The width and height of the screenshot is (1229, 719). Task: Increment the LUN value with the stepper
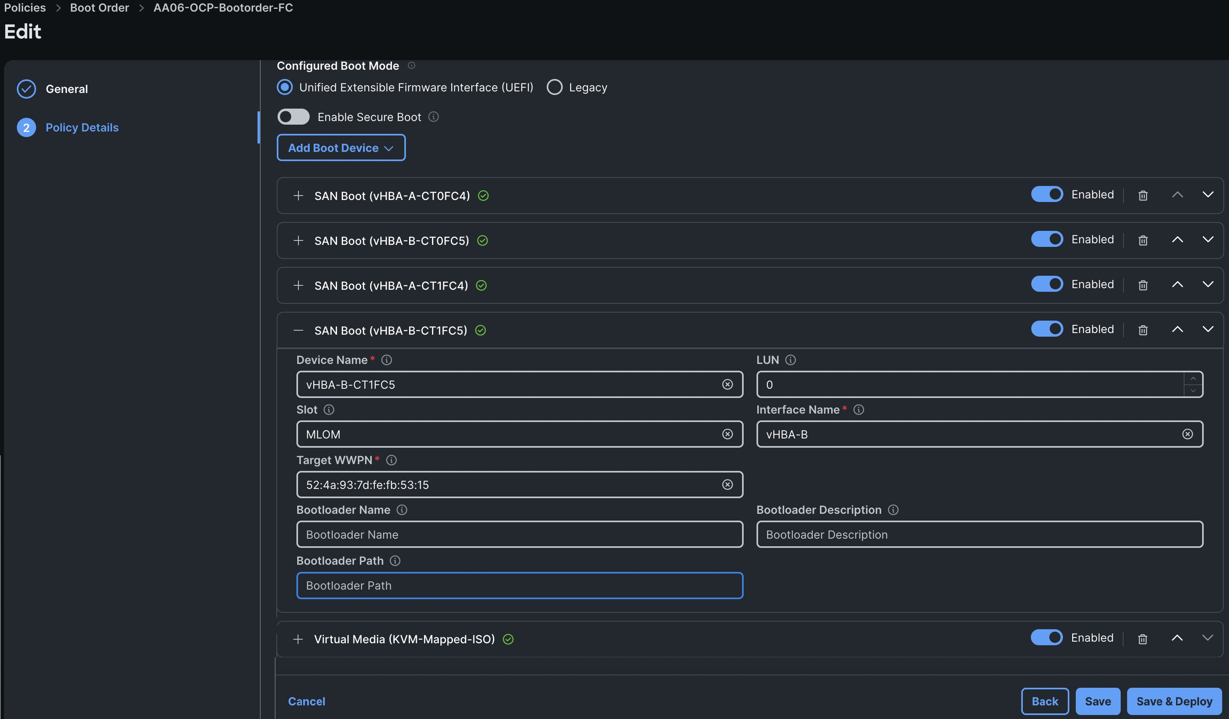(x=1193, y=379)
